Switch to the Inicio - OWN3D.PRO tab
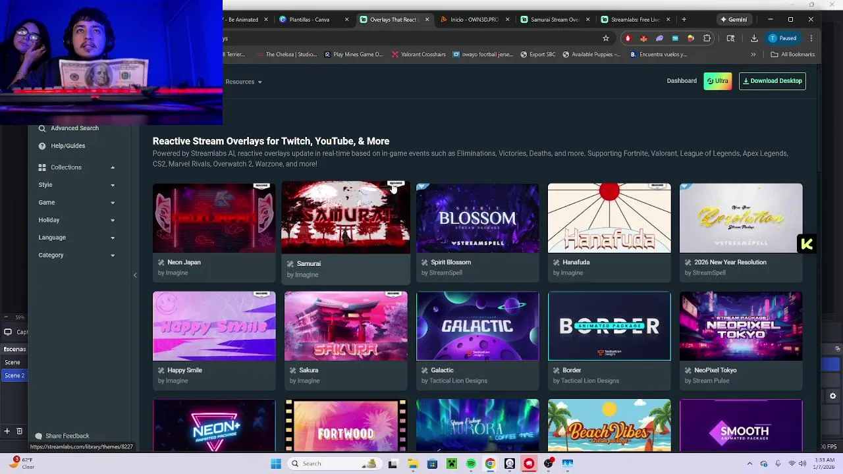 point(474,20)
